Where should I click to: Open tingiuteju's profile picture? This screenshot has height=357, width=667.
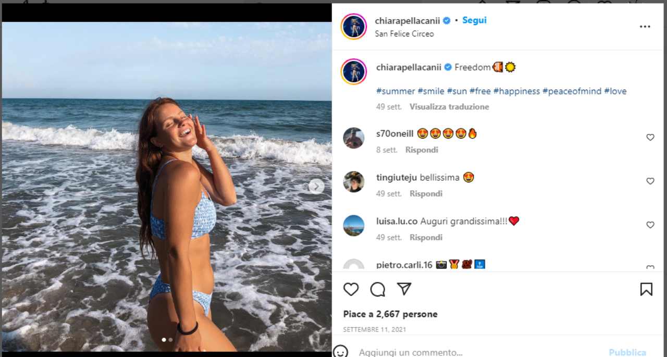[x=354, y=182]
